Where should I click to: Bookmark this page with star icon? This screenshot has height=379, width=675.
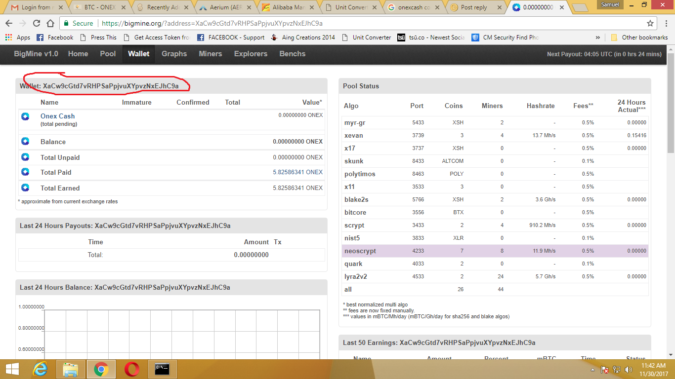point(650,23)
